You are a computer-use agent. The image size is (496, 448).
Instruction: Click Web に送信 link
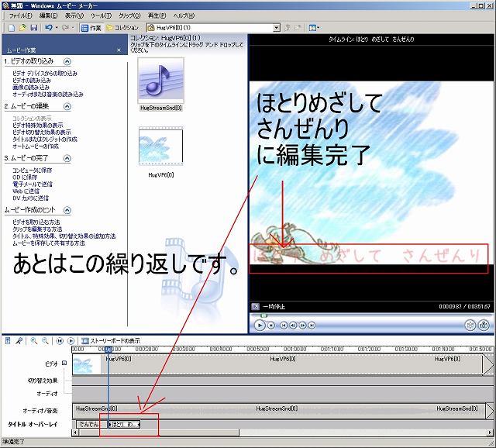[26, 191]
